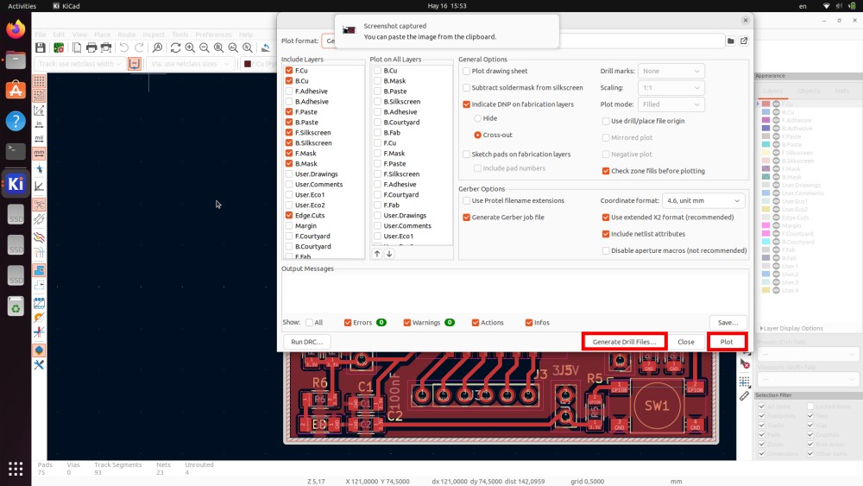Screen dimensions: 863x486
Task: Move layer up arrow under Plot on All Layers
Action: click(x=377, y=254)
